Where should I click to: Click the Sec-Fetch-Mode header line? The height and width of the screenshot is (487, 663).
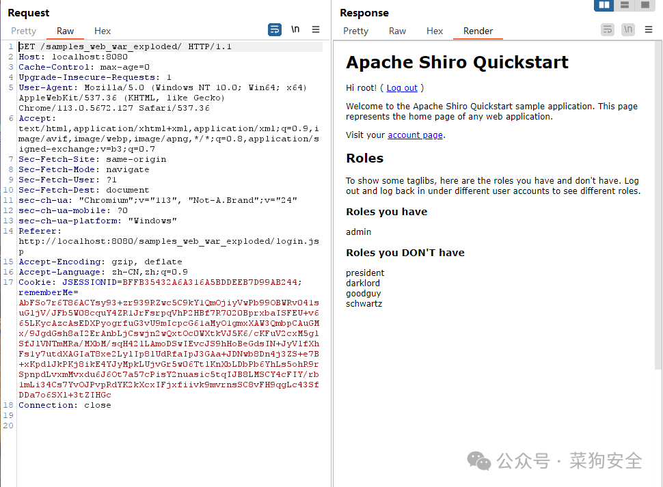(84, 169)
